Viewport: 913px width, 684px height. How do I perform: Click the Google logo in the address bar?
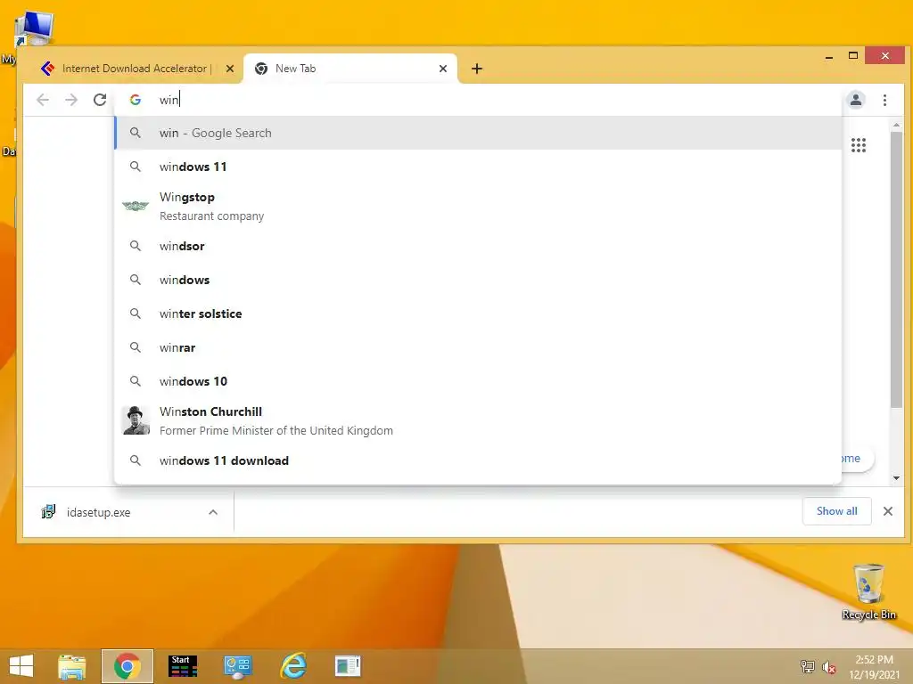136,100
